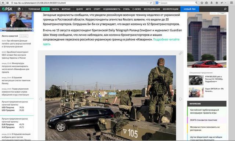Open the search engine selector dropdown
The image size is (235, 141).
tap(158, 3)
